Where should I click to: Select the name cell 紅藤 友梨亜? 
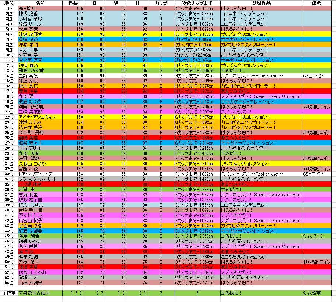point(40,231)
